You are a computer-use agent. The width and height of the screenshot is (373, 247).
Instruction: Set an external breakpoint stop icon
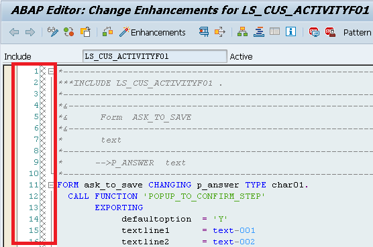coord(330,31)
